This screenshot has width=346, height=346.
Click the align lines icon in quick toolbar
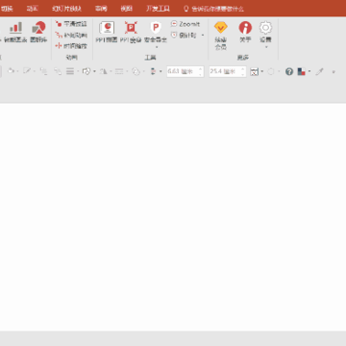[x=70, y=71]
